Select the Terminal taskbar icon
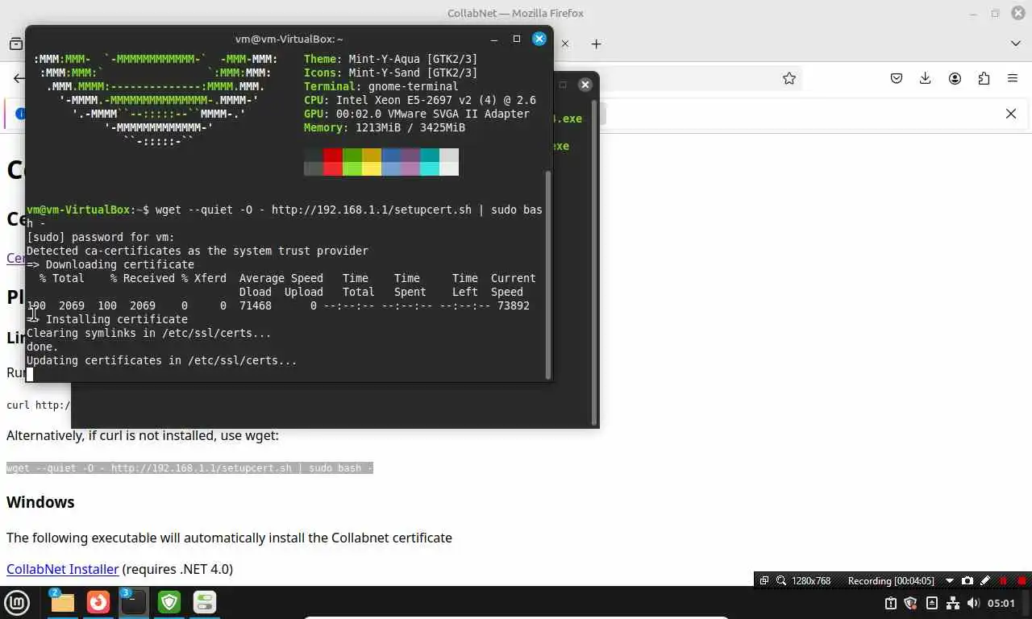The width and height of the screenshot is (1032, 619). click(134, 602)
